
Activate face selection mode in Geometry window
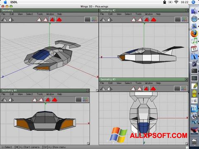click(52, 19)
